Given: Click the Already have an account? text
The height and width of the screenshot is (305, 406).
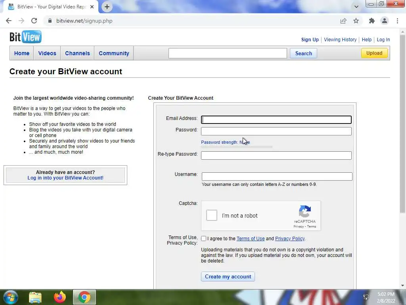Looking at the screenshot, I should point(65,172).
